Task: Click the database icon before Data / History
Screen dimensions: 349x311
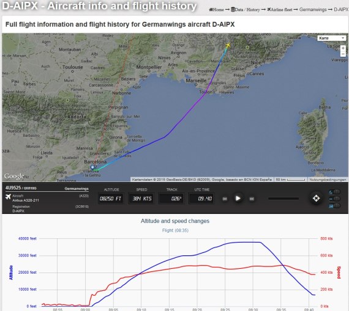Action: (233, 9)
